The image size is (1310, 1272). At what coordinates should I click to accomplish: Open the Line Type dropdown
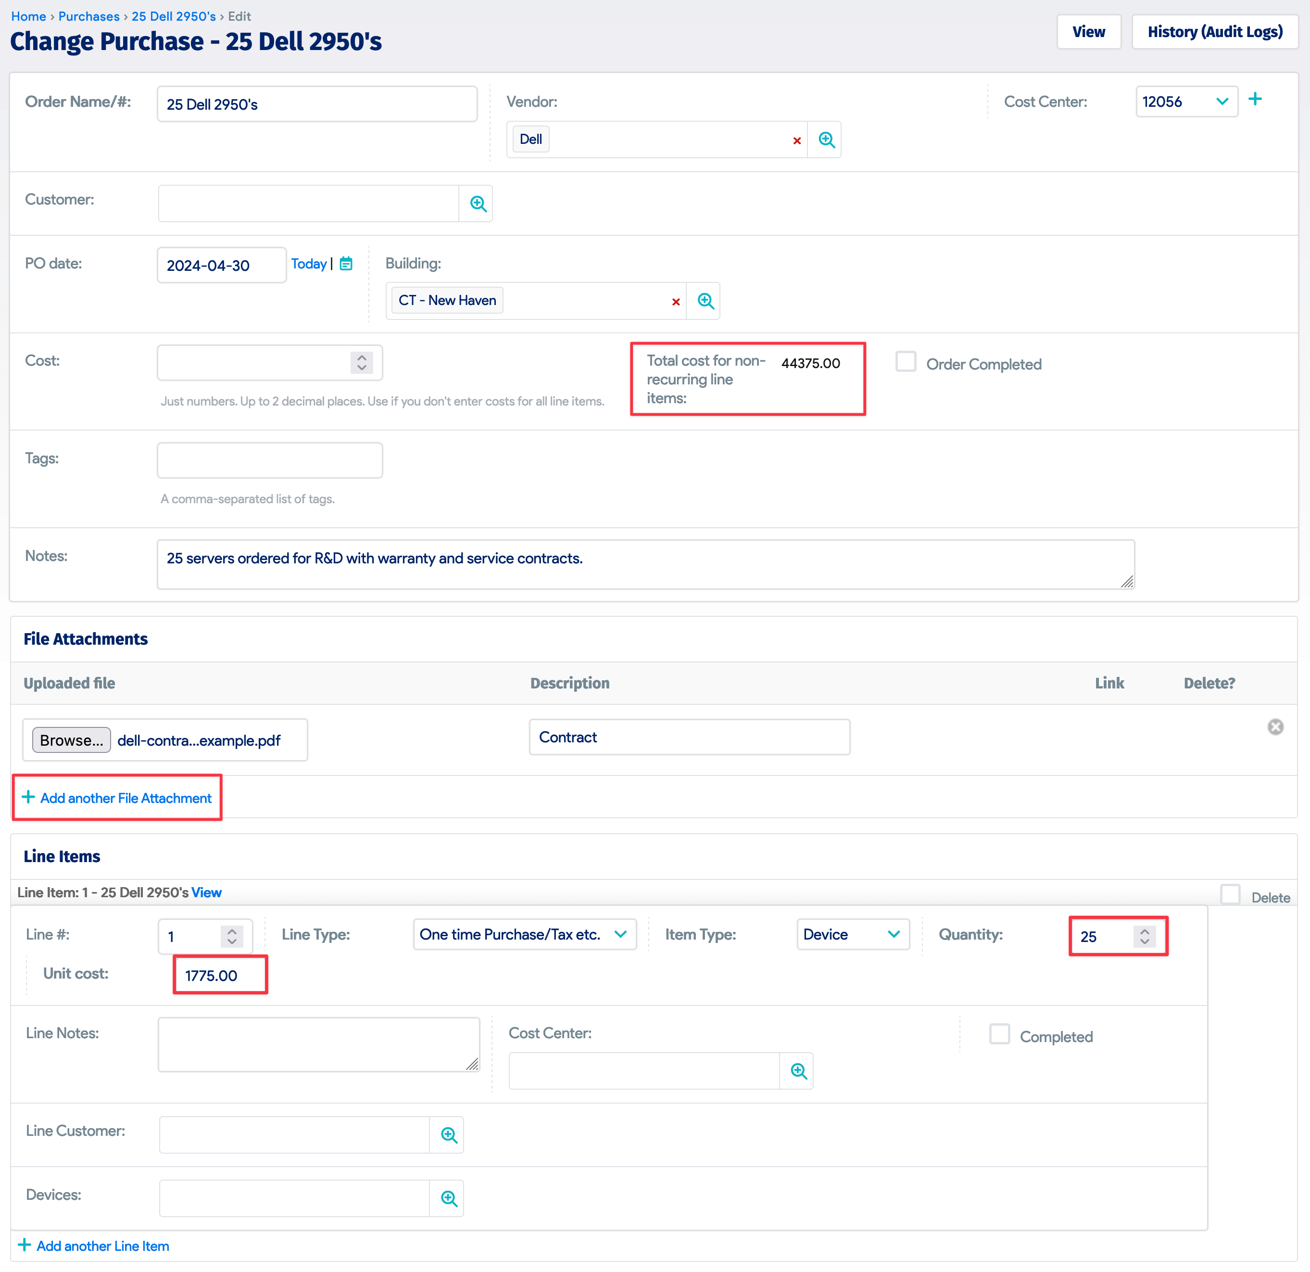525,934
